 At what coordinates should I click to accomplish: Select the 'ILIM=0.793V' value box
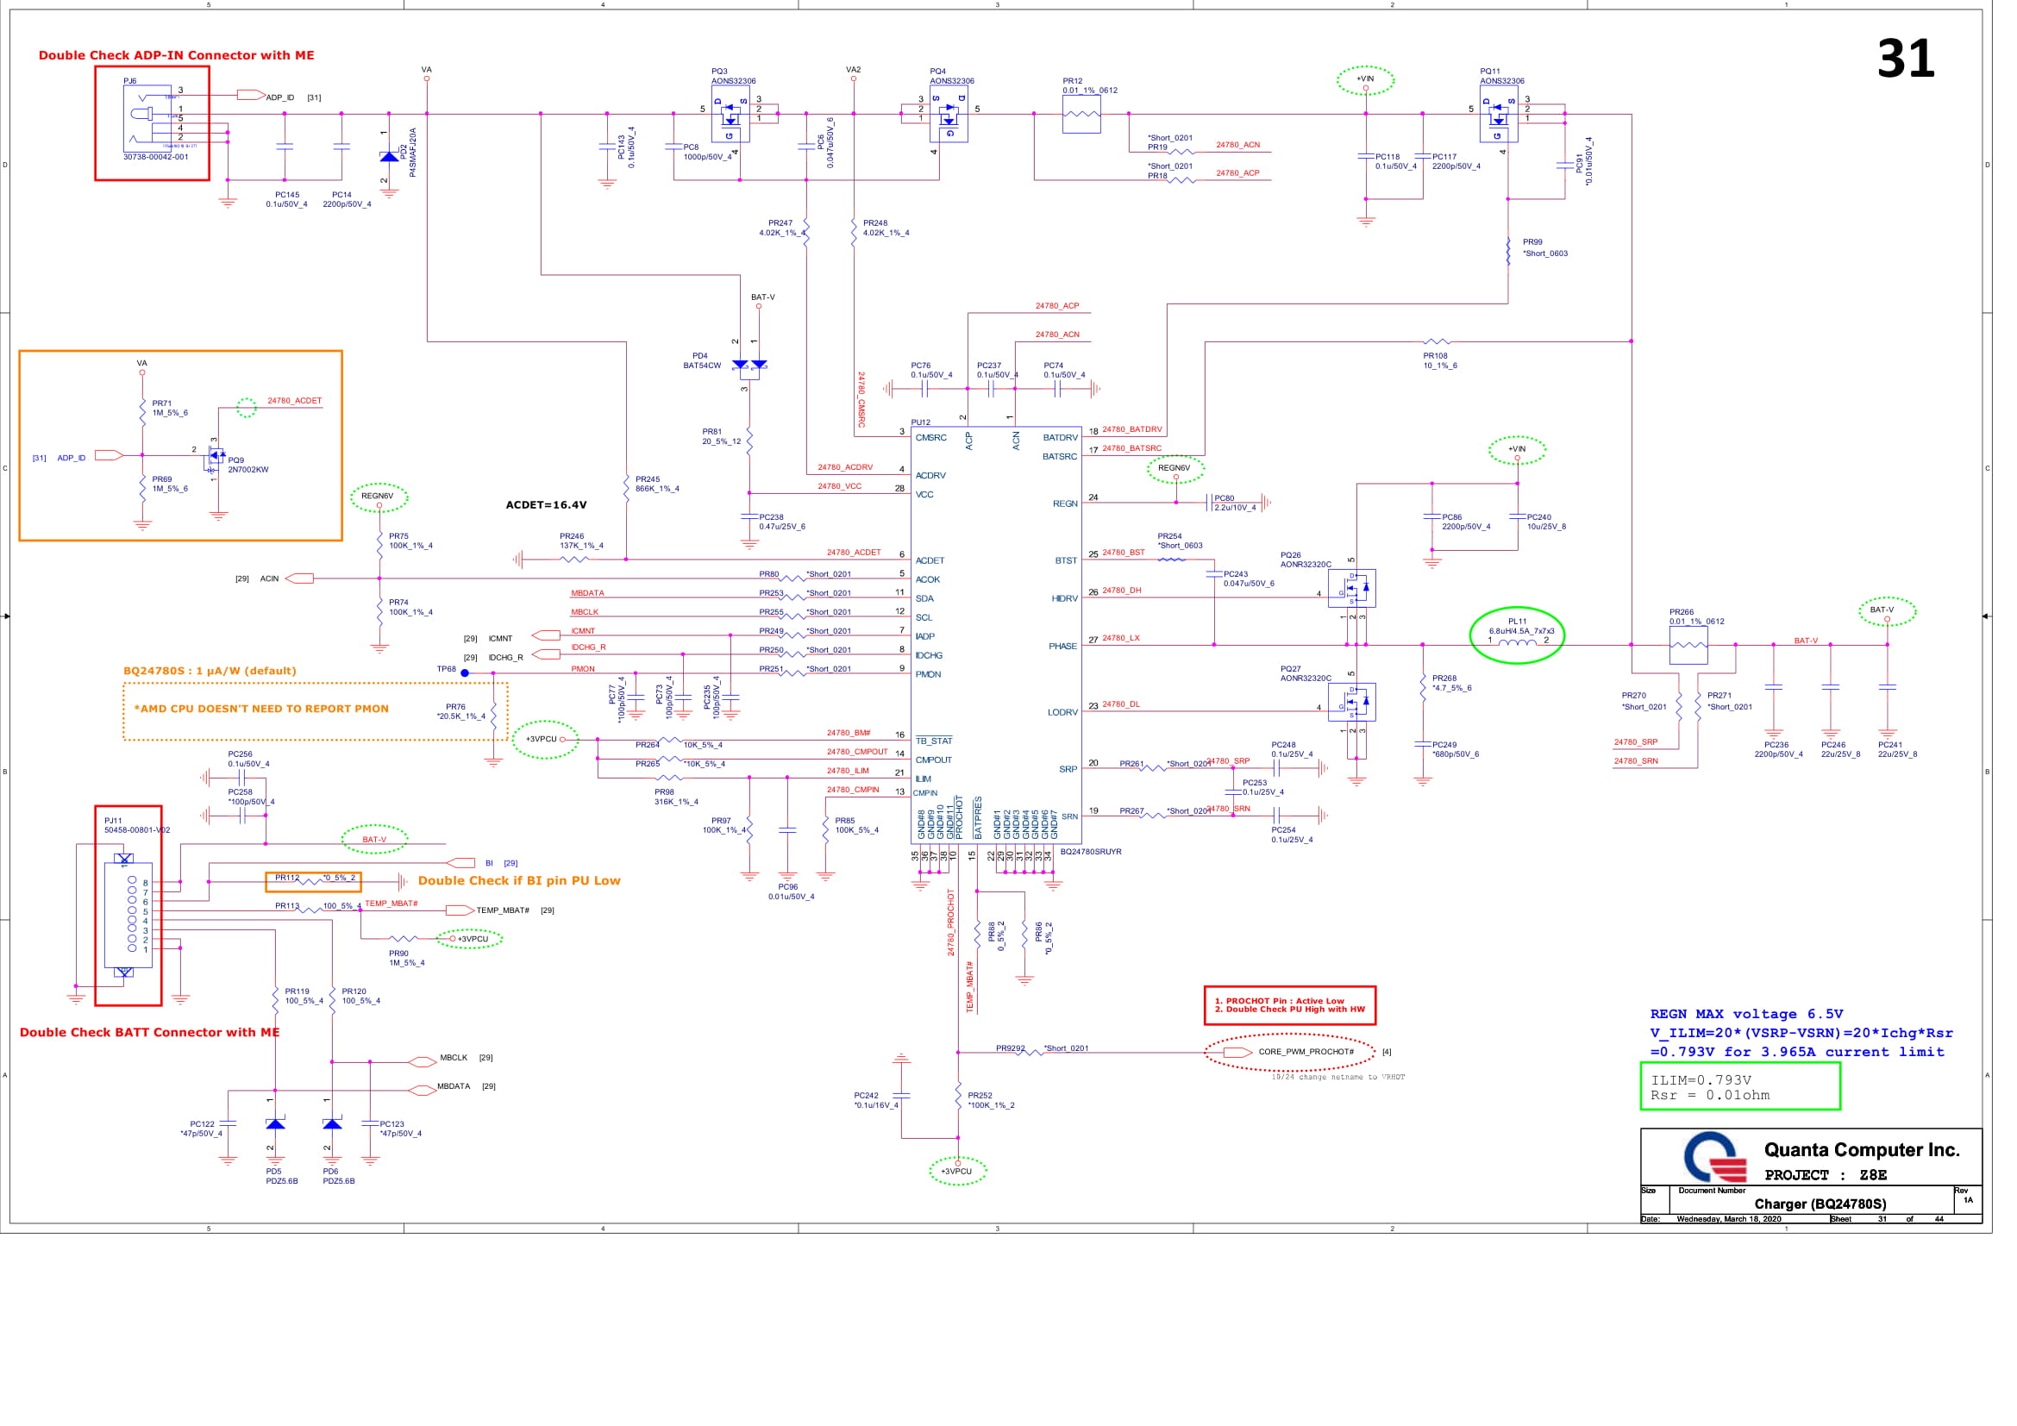[1739, 1087]
